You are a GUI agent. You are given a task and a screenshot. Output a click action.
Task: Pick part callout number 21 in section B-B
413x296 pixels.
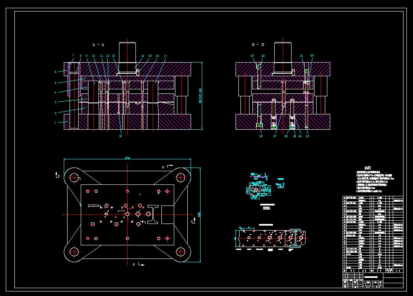pyautogui.click(x=301, y=56)
